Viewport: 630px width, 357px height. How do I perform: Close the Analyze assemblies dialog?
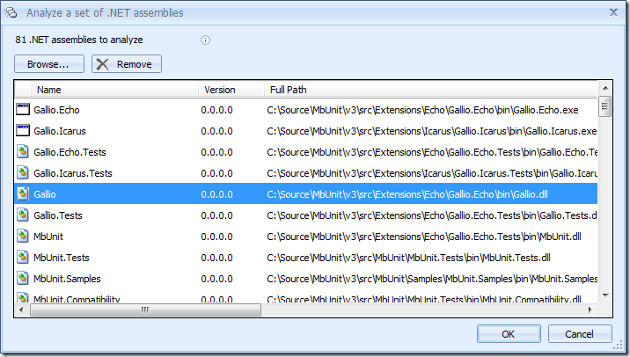613,12
